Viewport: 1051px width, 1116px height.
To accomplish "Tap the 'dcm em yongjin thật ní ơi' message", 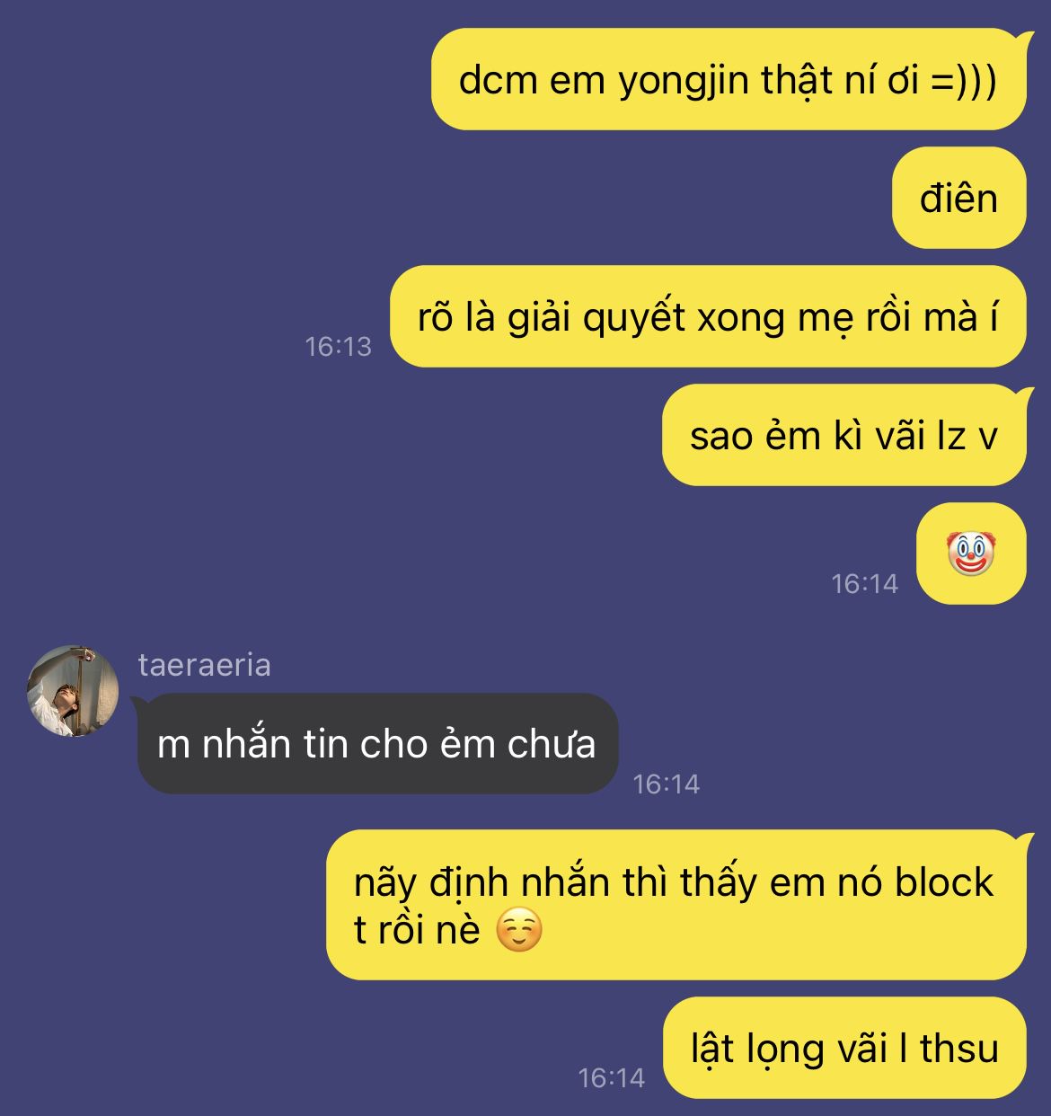I will 729,79.
